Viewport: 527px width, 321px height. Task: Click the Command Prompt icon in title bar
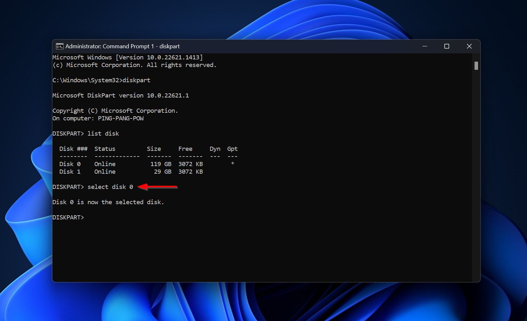[x=59, y=46]
